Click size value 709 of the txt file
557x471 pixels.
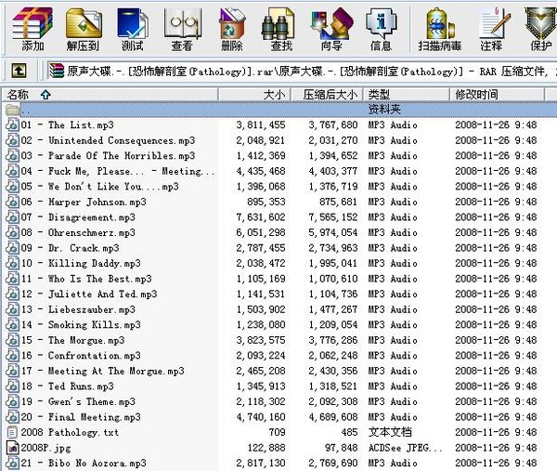click(277, 432)
